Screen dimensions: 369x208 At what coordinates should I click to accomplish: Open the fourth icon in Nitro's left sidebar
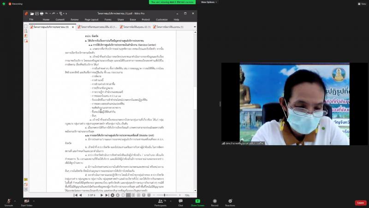pyautogui.click(x=26, y=41)
